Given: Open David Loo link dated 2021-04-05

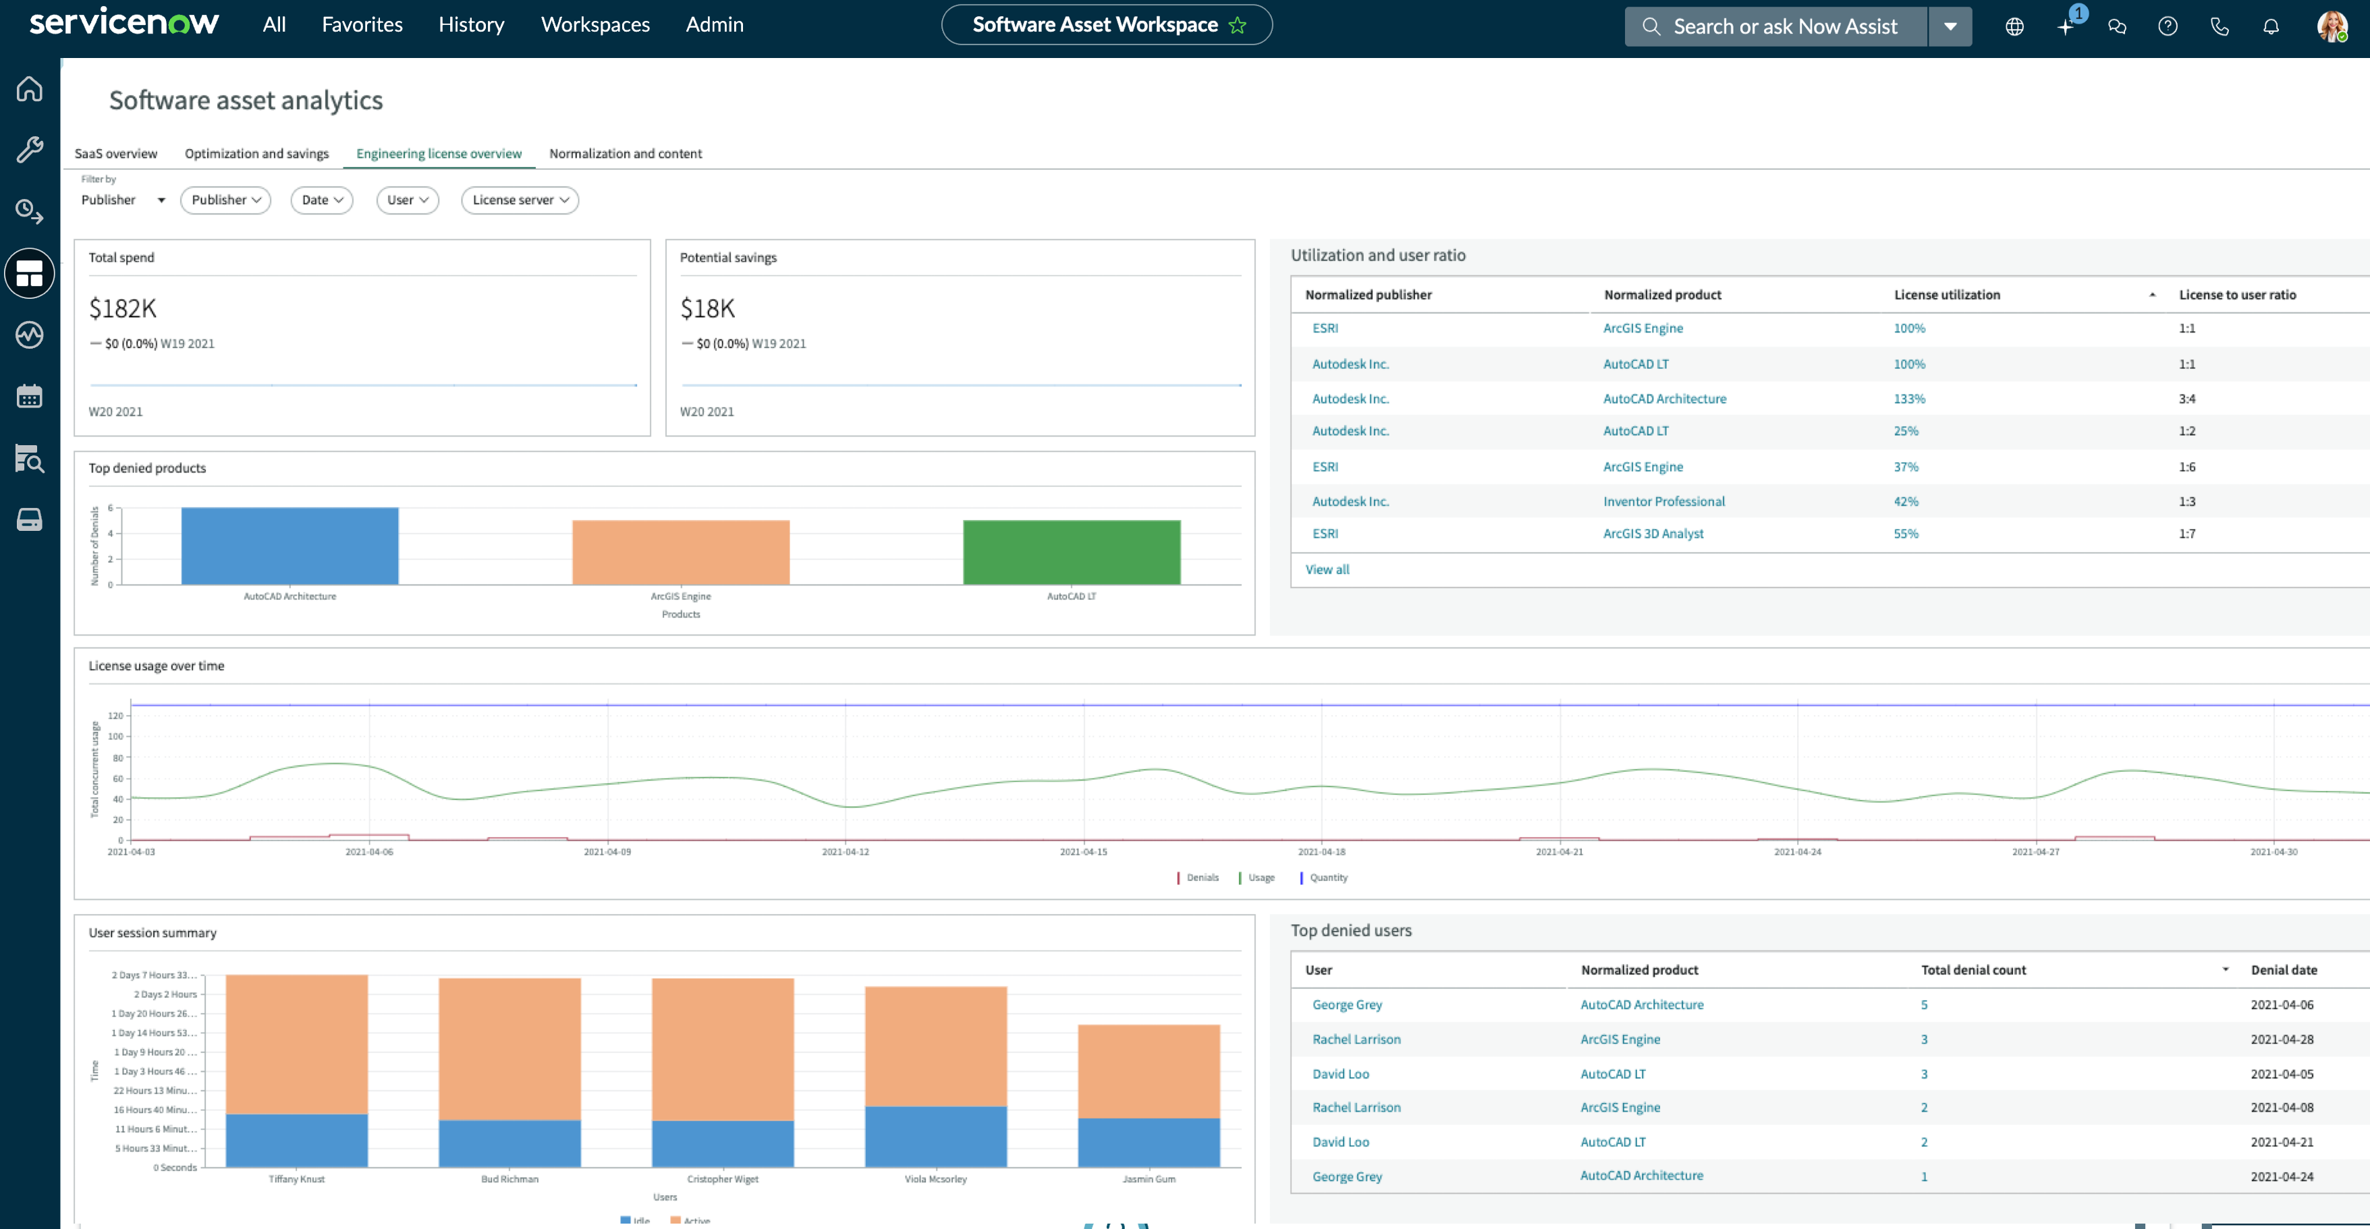Looking at the screenshot, I should coord(1340,1074).
